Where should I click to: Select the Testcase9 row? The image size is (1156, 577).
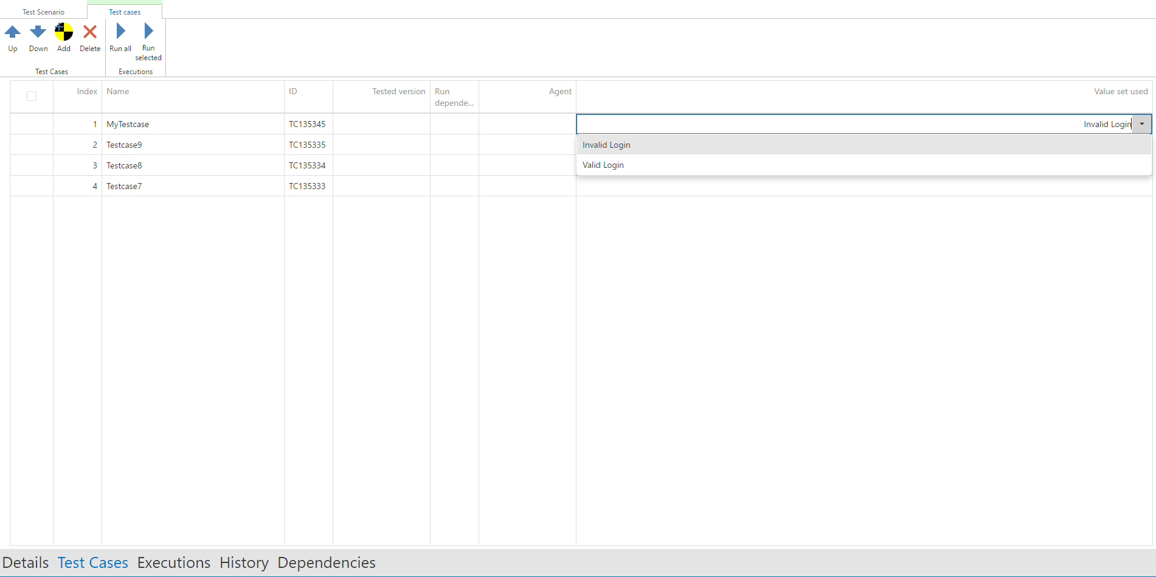pyautogui.click(x=124, y=145)
